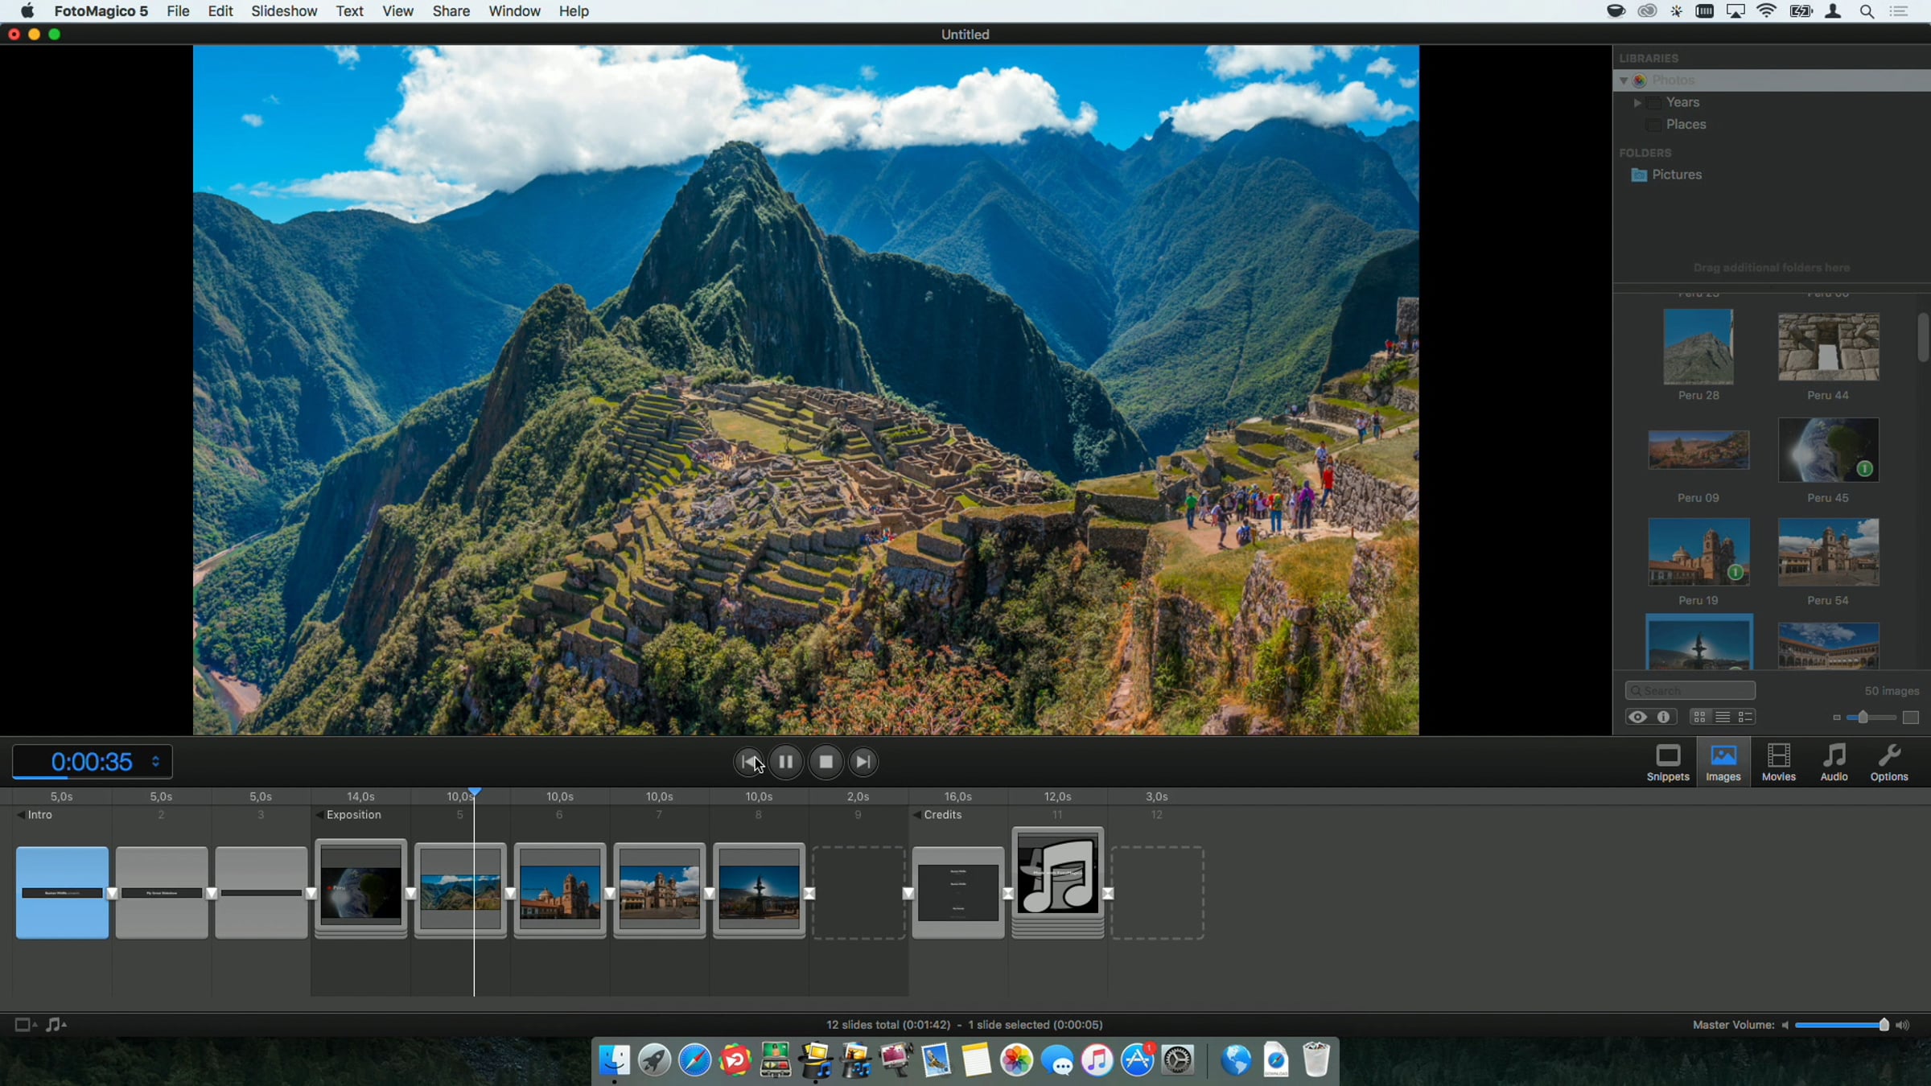The image size is (1931, 1086).
Task: Toggle the eye preview button in the browser
Action: click(x=1637, y=717)
